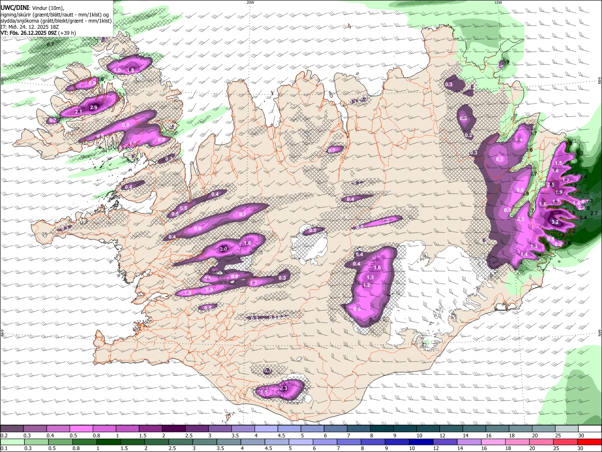602x452 pixels.
Task: Click darkest green 1–1.5 swatch in lower legend
Action: click(108, 442)
